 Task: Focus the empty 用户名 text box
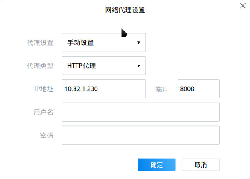tap(140, 112)
